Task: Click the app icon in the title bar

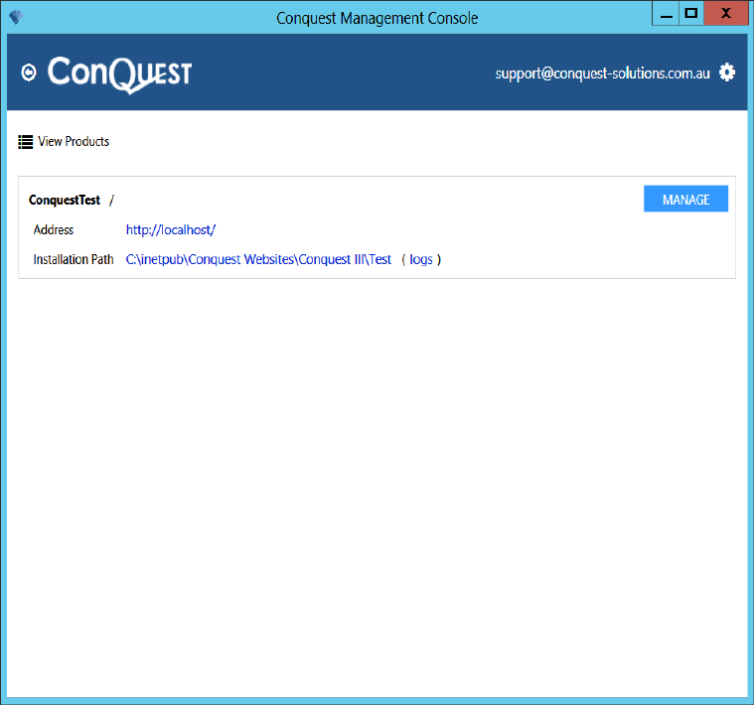Action: click(16, 17)
